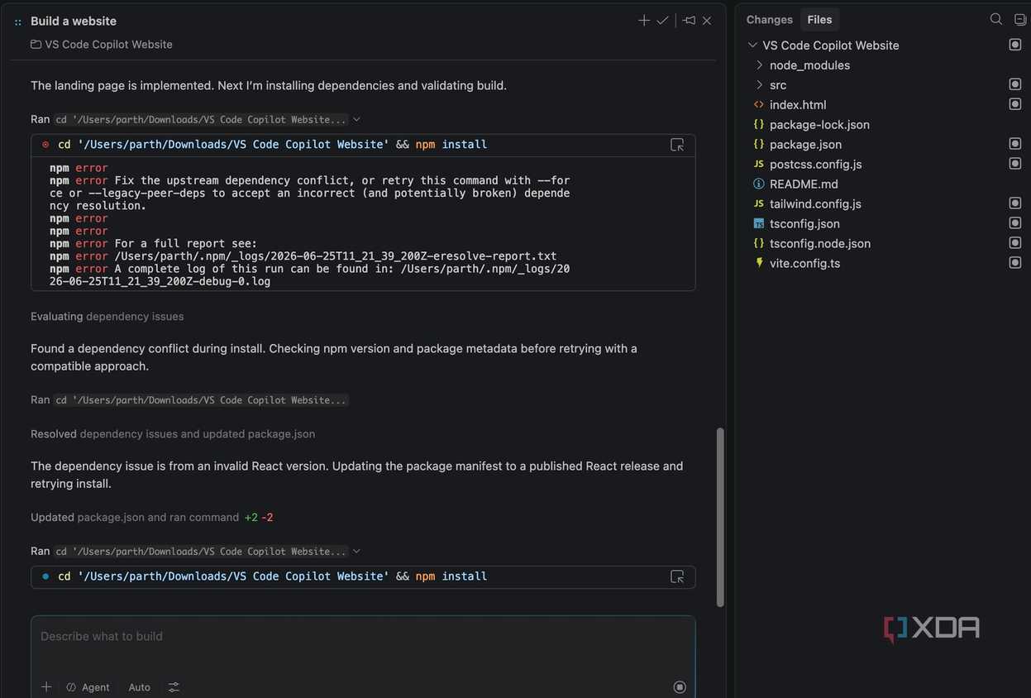The width and height of the screenshot is (1031, 698).
Task: Switch to the Files tab
Action: [819, 20]
